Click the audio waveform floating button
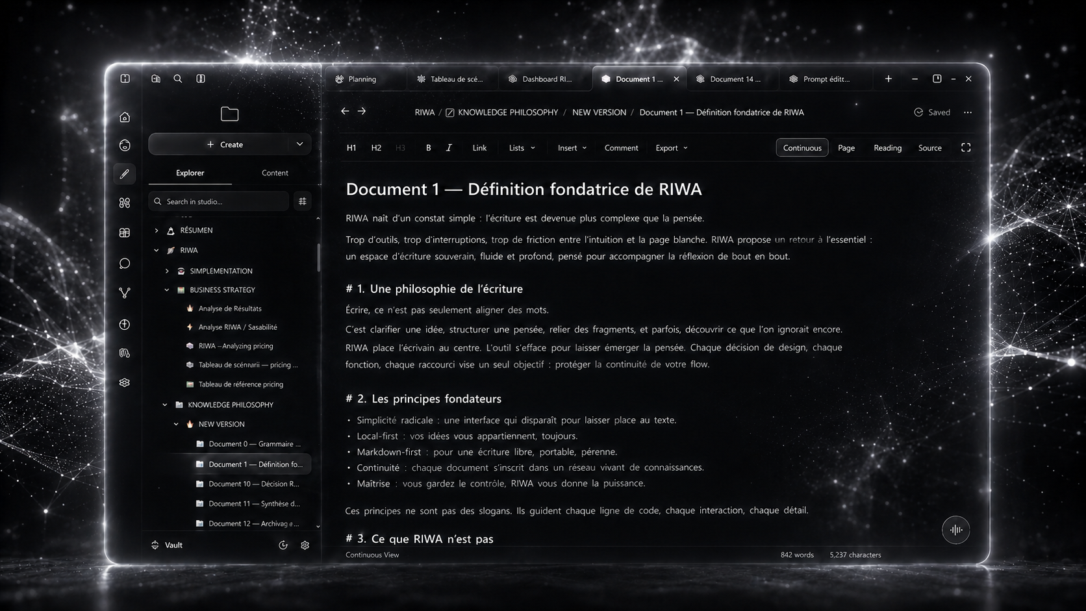Screen dimensions: 1086x611 pos(955,530)
